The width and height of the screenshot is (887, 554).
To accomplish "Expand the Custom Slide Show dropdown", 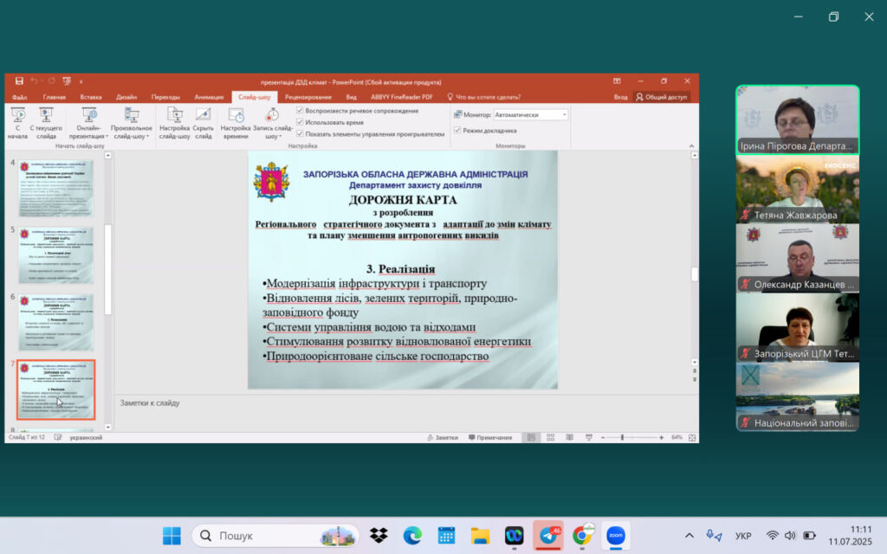I will tap(132, 125).
